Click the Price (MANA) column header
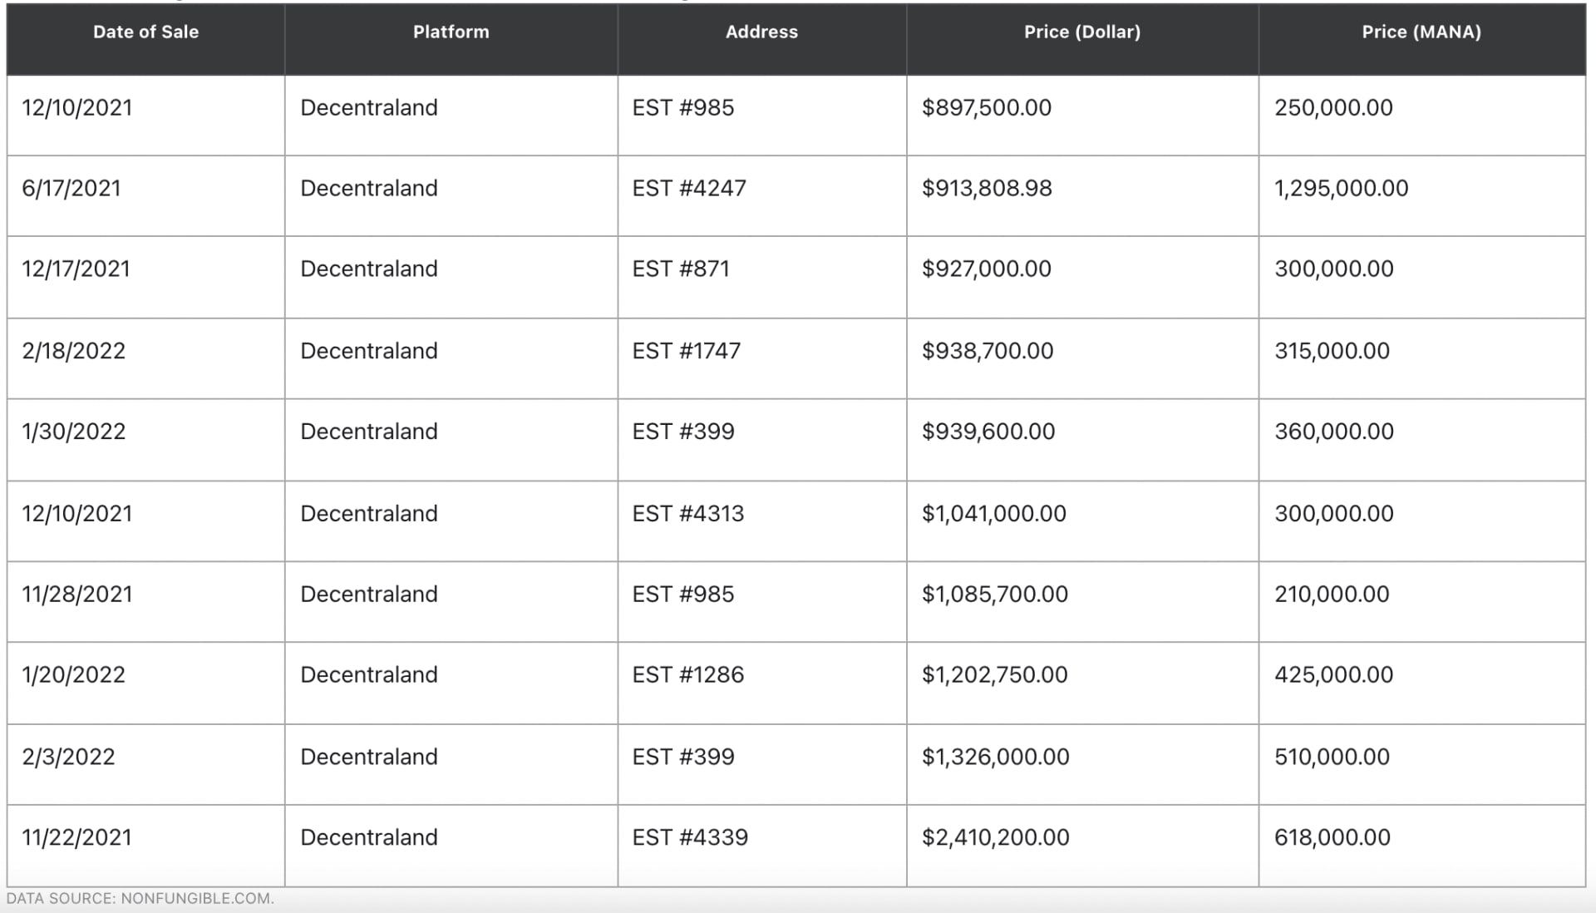The height and width of the screenshot is (913, 1596). [1421, 32]
